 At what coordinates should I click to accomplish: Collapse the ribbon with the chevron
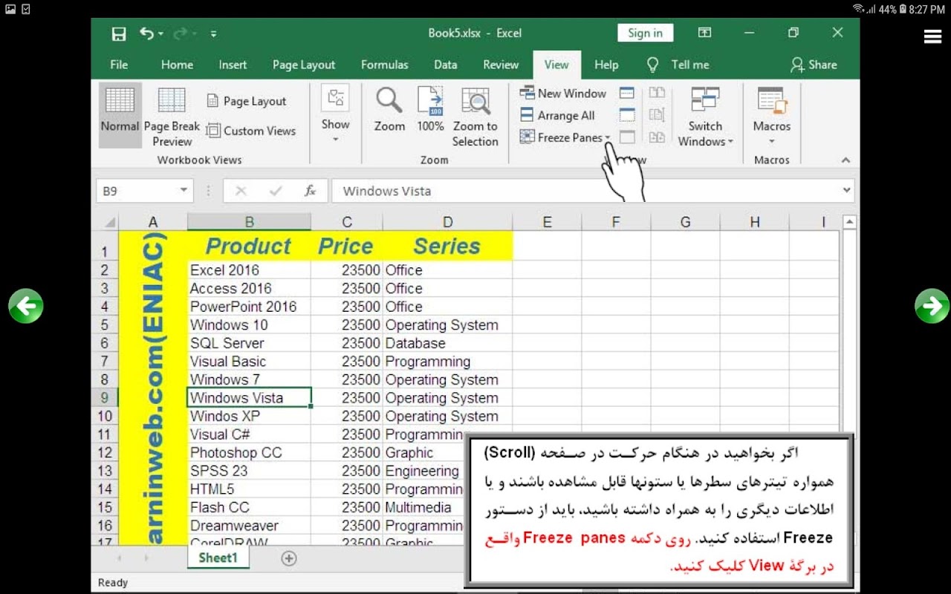tap(845, 160)
